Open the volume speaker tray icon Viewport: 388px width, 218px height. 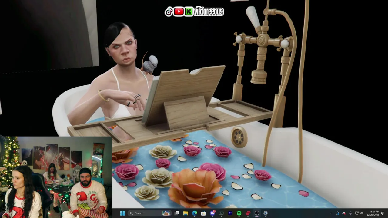[x=362, y=213]
